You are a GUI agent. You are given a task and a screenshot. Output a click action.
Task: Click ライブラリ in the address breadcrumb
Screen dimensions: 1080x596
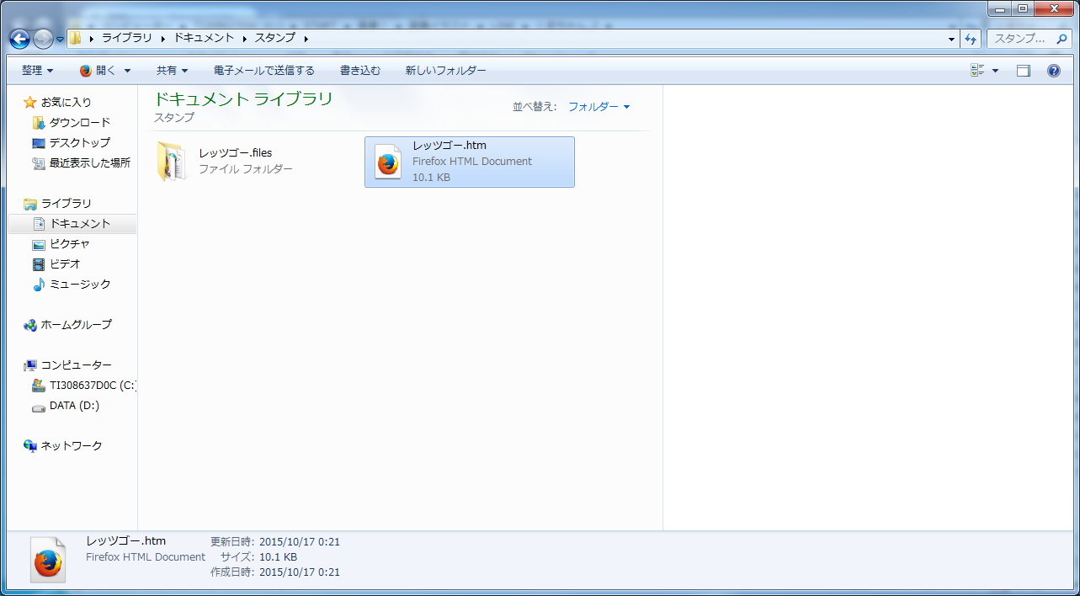point(127,38)
